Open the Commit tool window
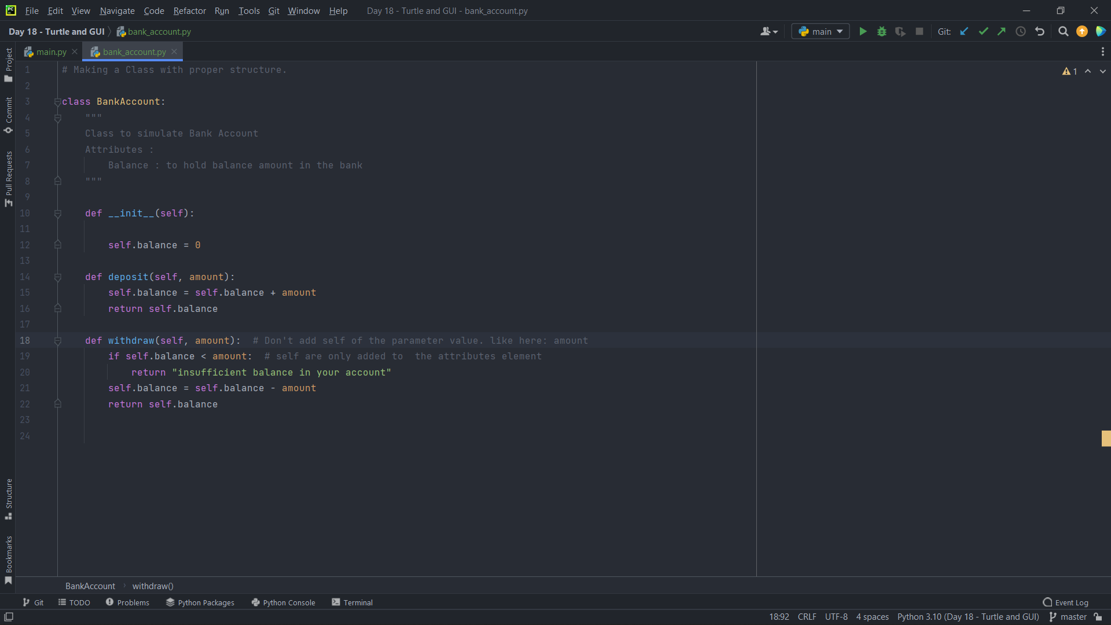The height and width of the screenshot is (625, 1111). [8, 115]
